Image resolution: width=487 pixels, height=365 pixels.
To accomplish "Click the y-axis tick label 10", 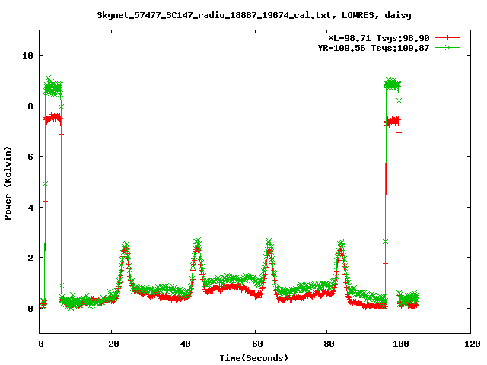I will point(27,56).
